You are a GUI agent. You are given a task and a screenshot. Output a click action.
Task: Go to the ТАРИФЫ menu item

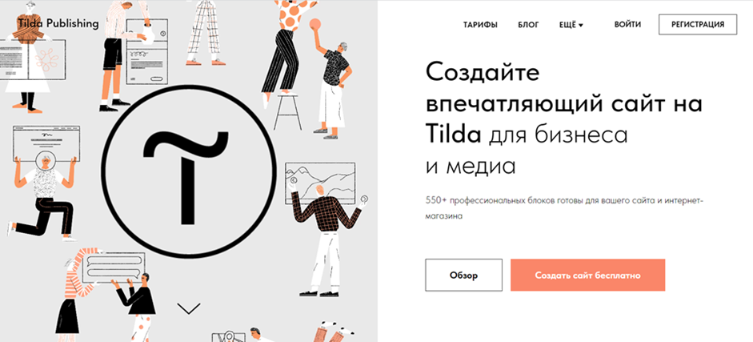point(480,25)
